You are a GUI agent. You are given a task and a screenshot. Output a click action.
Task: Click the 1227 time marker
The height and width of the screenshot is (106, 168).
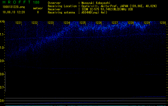click(x=115, y=23)
